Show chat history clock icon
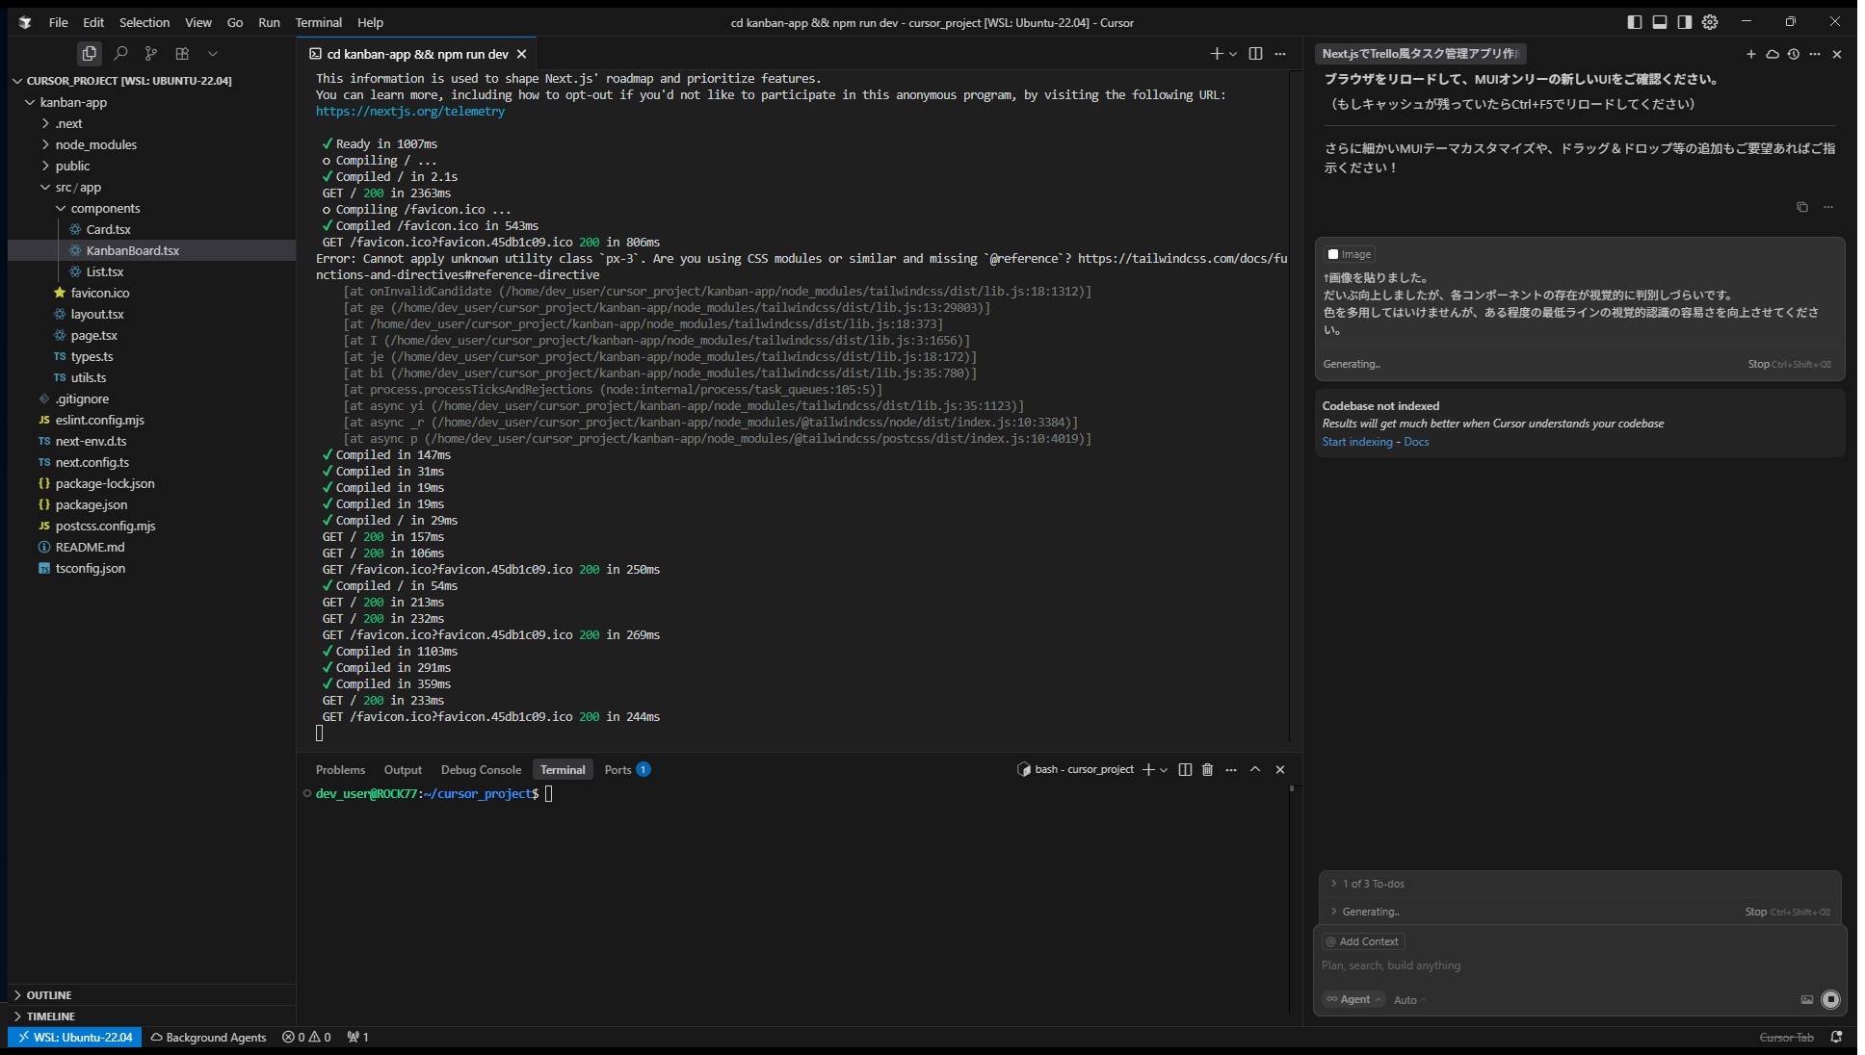Screen dimensions: 1865x1055 1794,54
